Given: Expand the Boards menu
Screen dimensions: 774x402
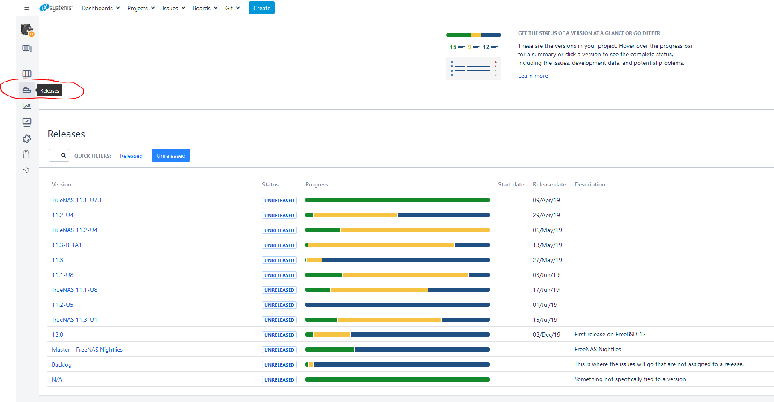Looking at the screenshot, I should [x=205, y=8].
